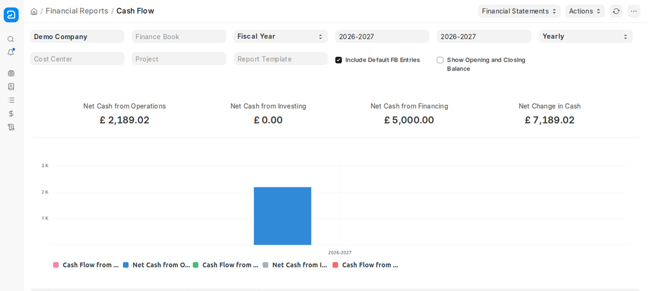This screenshot has height=291, width=652.
Task: Click the sidebar dollar sign icon
Action: click(11, 113)
